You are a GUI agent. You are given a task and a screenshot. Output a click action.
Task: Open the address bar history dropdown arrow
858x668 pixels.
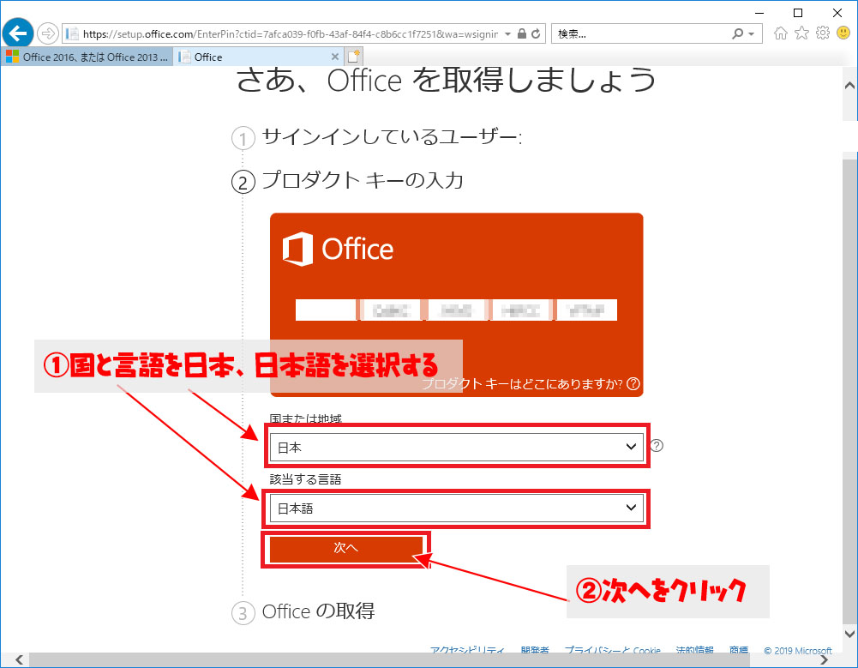tap(507, 34)
